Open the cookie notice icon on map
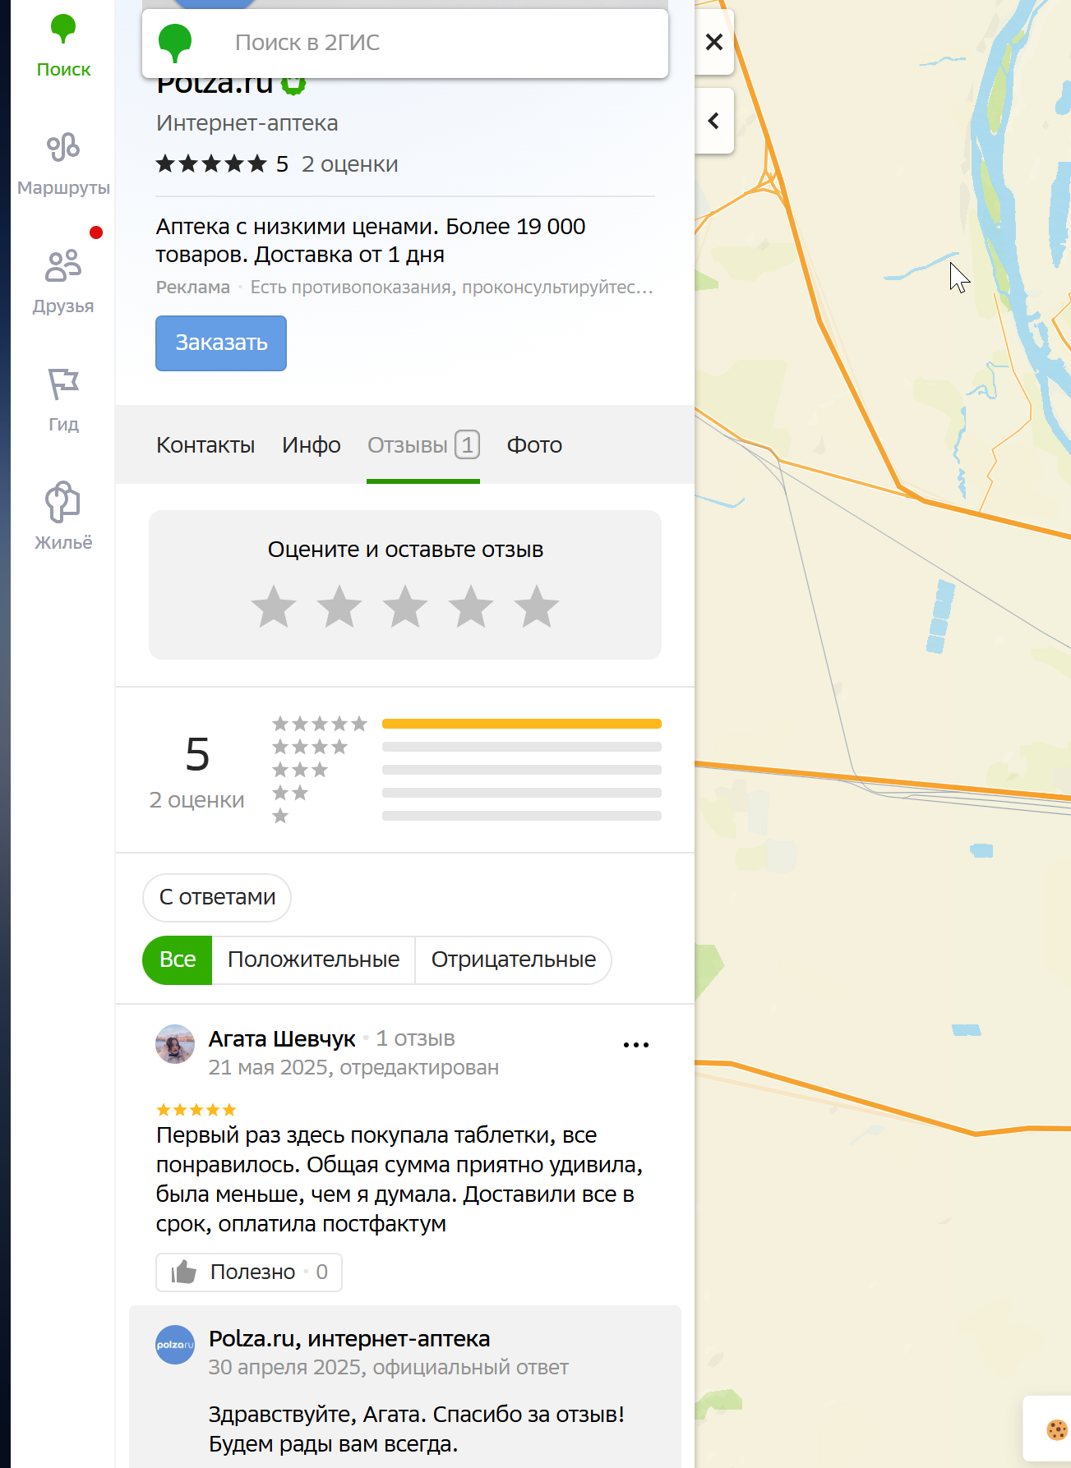This screenshot has width=1071, height=1468. 1055,1429
